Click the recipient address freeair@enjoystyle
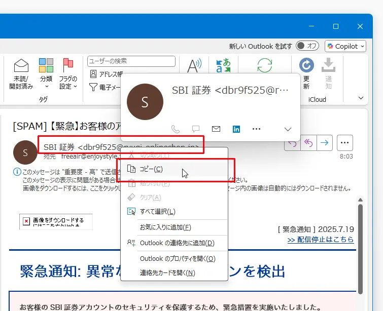The height and width of the screenshot is (311, 383). [x=90, y=157]
